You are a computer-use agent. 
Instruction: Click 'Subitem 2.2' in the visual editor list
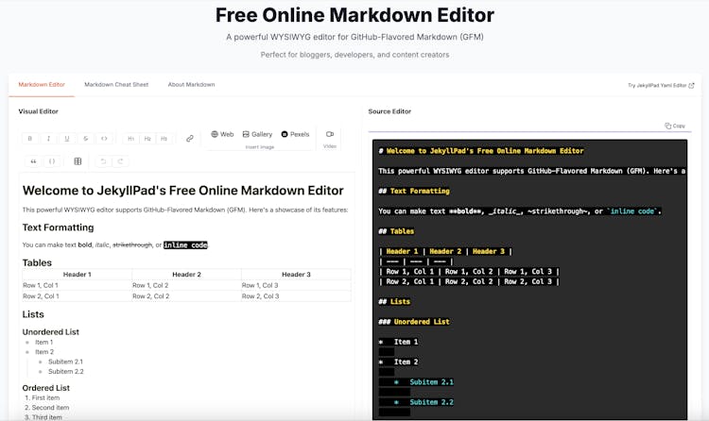coord(66,371)
